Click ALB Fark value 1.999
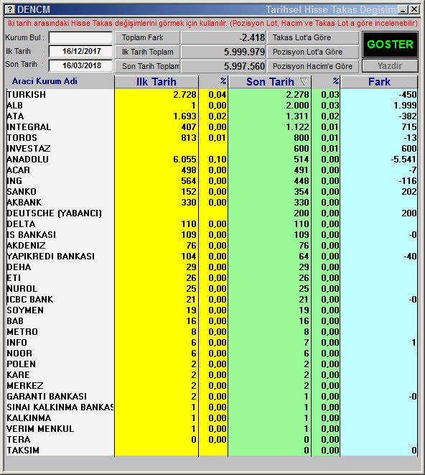 tap(405, 106)
